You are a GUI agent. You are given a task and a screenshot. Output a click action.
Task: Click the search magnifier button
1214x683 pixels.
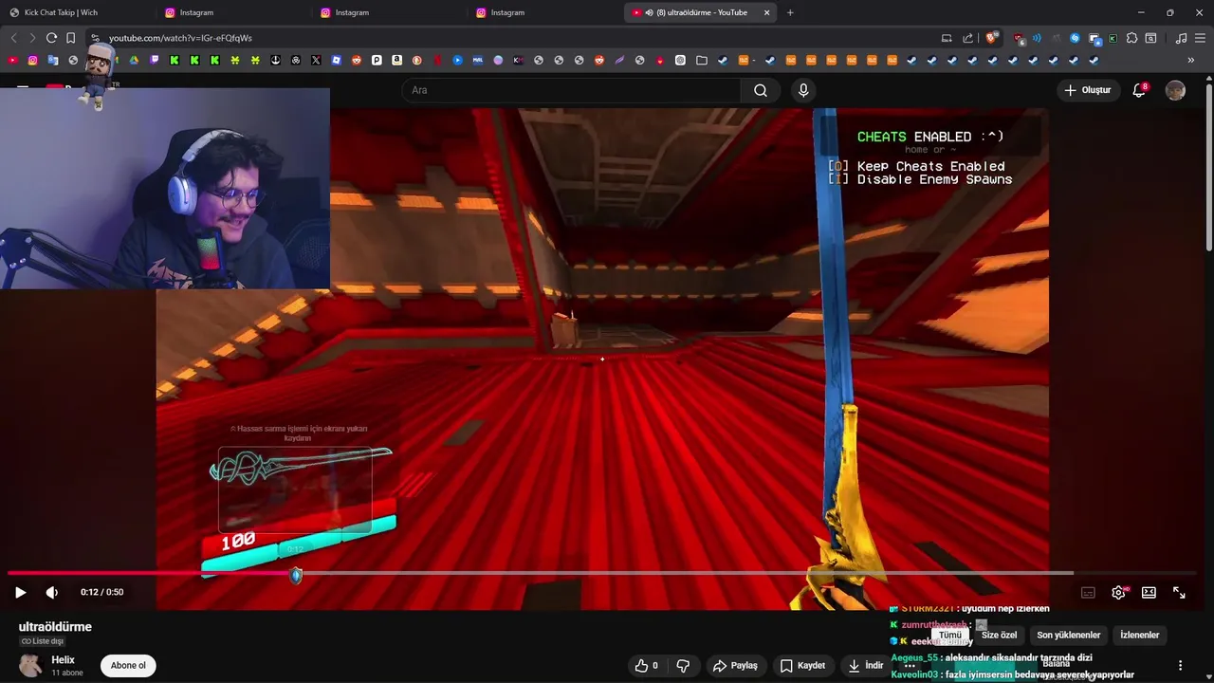pos(761,90)
